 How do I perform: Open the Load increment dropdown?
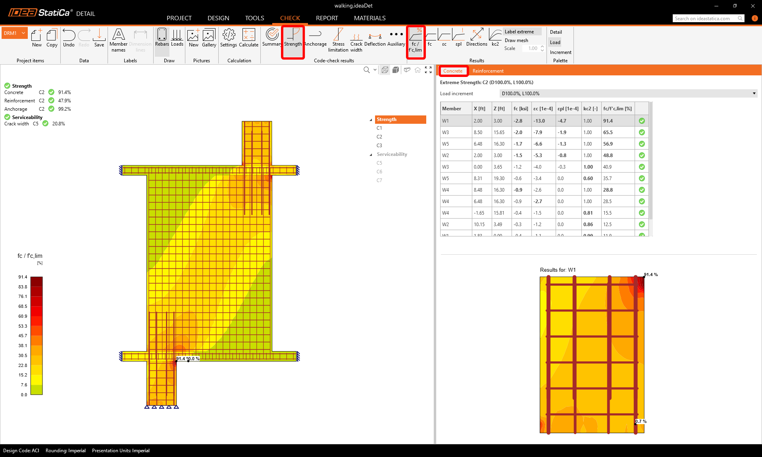point(628,94)
